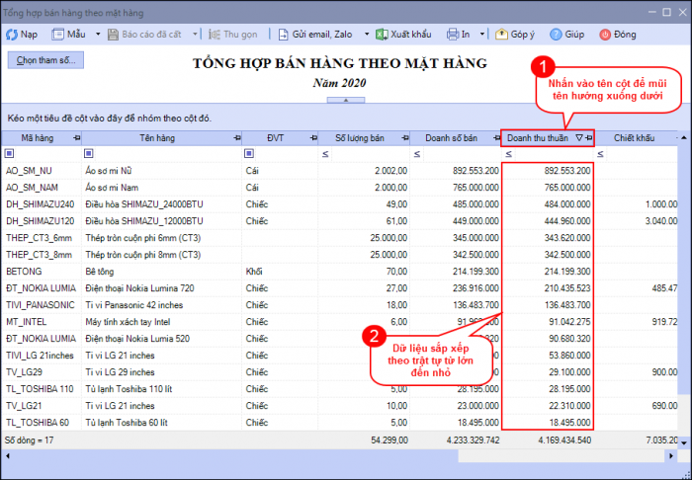Click Gửi email, Zalo icon
The image size is (692, 480).
283,34
